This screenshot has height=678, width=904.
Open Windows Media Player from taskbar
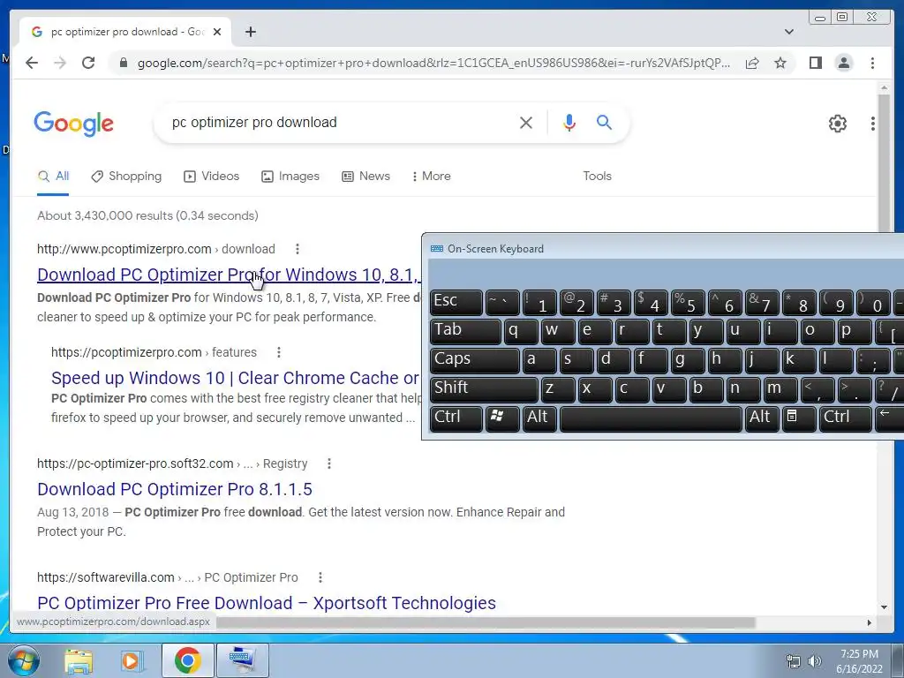tap(132, 660)
